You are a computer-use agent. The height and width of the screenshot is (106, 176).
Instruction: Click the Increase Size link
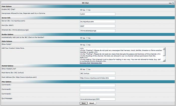point(85,63)
